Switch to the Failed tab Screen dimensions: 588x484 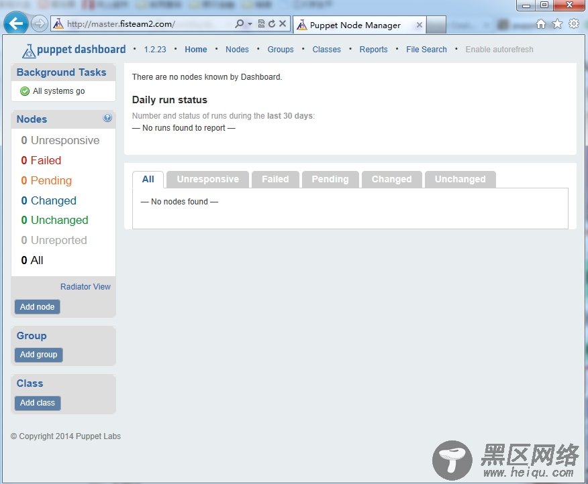275,180
